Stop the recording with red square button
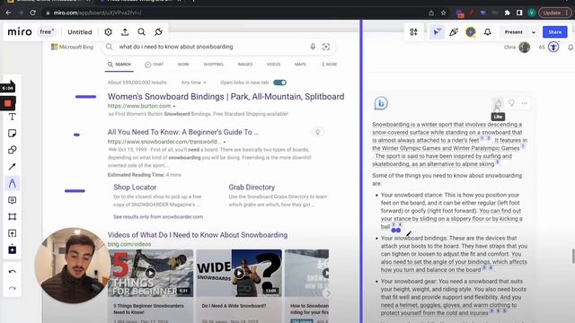Viewport: 575px width, 323px height. click(8, 104)
